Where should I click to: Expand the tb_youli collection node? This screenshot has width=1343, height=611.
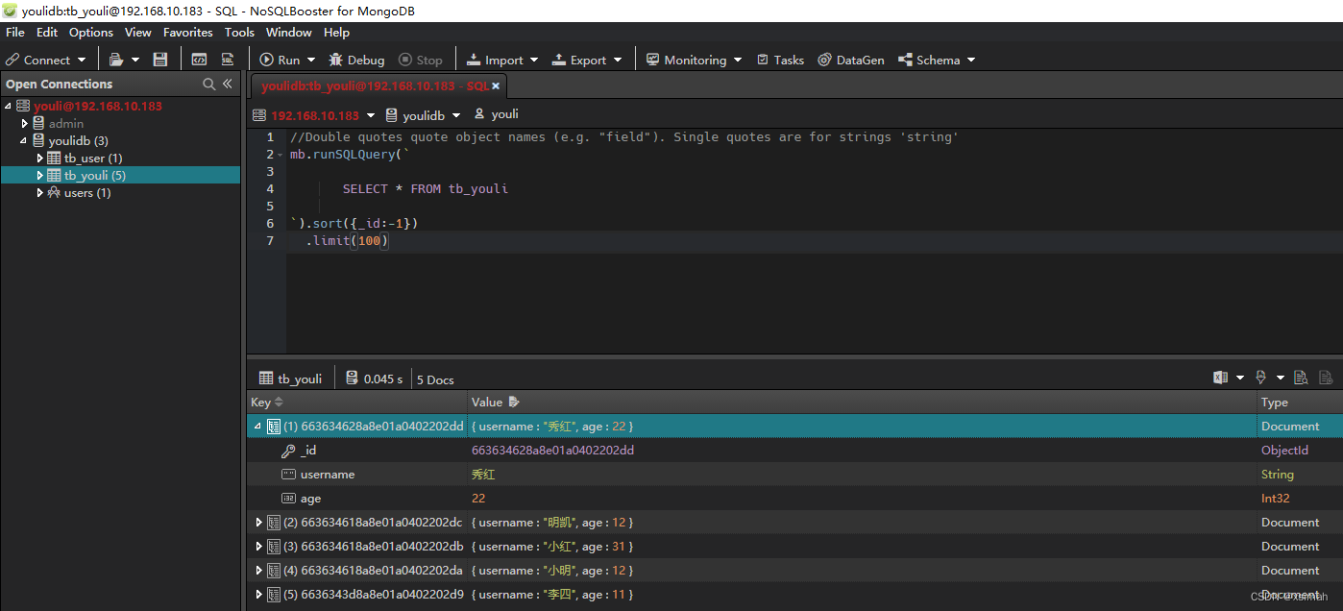[40, 175]
